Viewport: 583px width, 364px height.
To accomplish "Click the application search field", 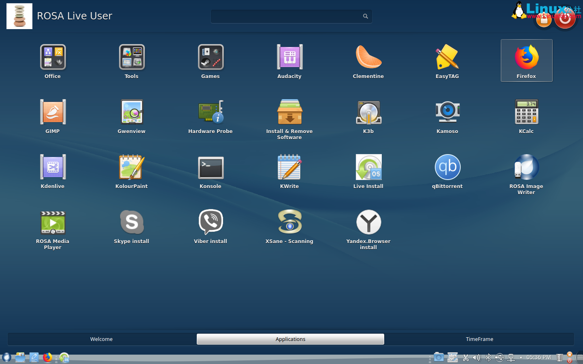I will coord(291,16).
